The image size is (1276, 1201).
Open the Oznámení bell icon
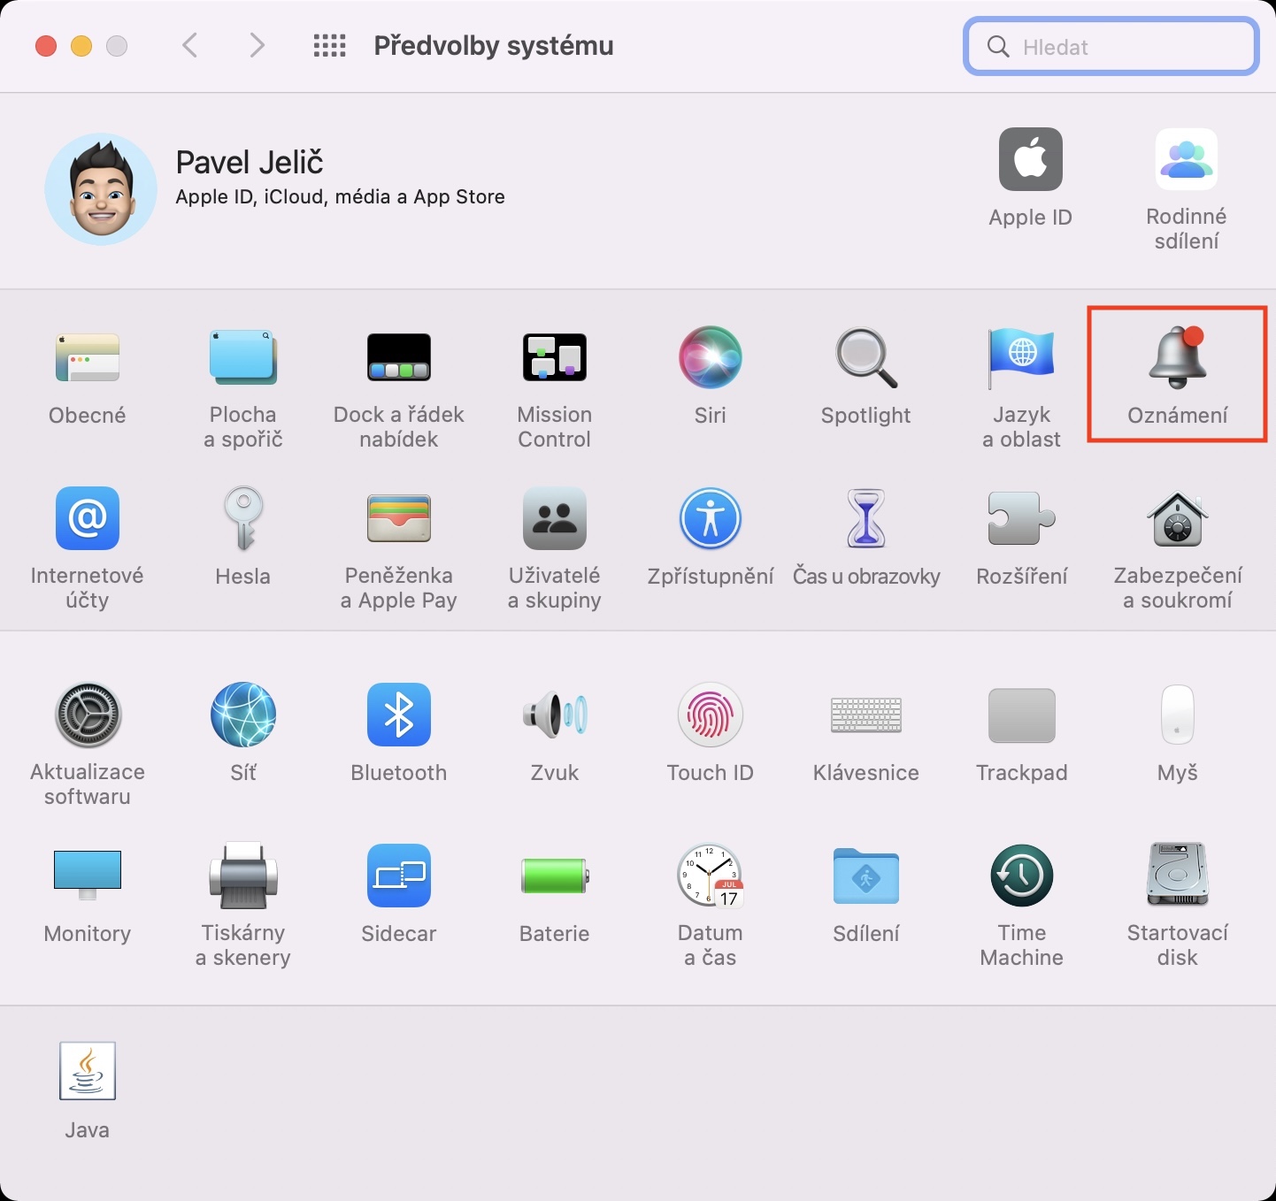point(1178,357)
